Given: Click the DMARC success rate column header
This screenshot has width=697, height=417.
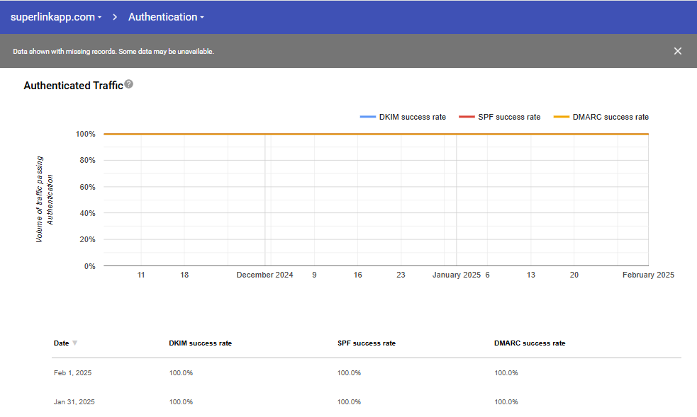Looking at the screenshot, I should point(529,343).
